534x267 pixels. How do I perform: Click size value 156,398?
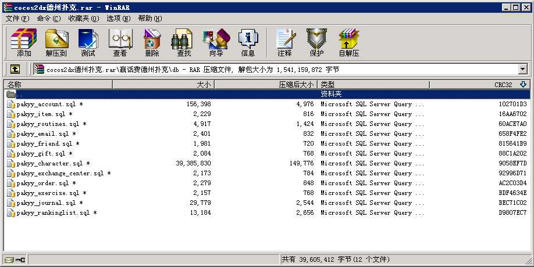tap(198, 104)
